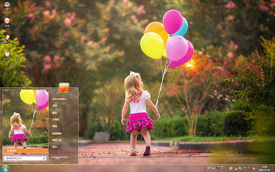Click the search programs and files box
Viewport: 275px width, 172px height.
[25, 158]
